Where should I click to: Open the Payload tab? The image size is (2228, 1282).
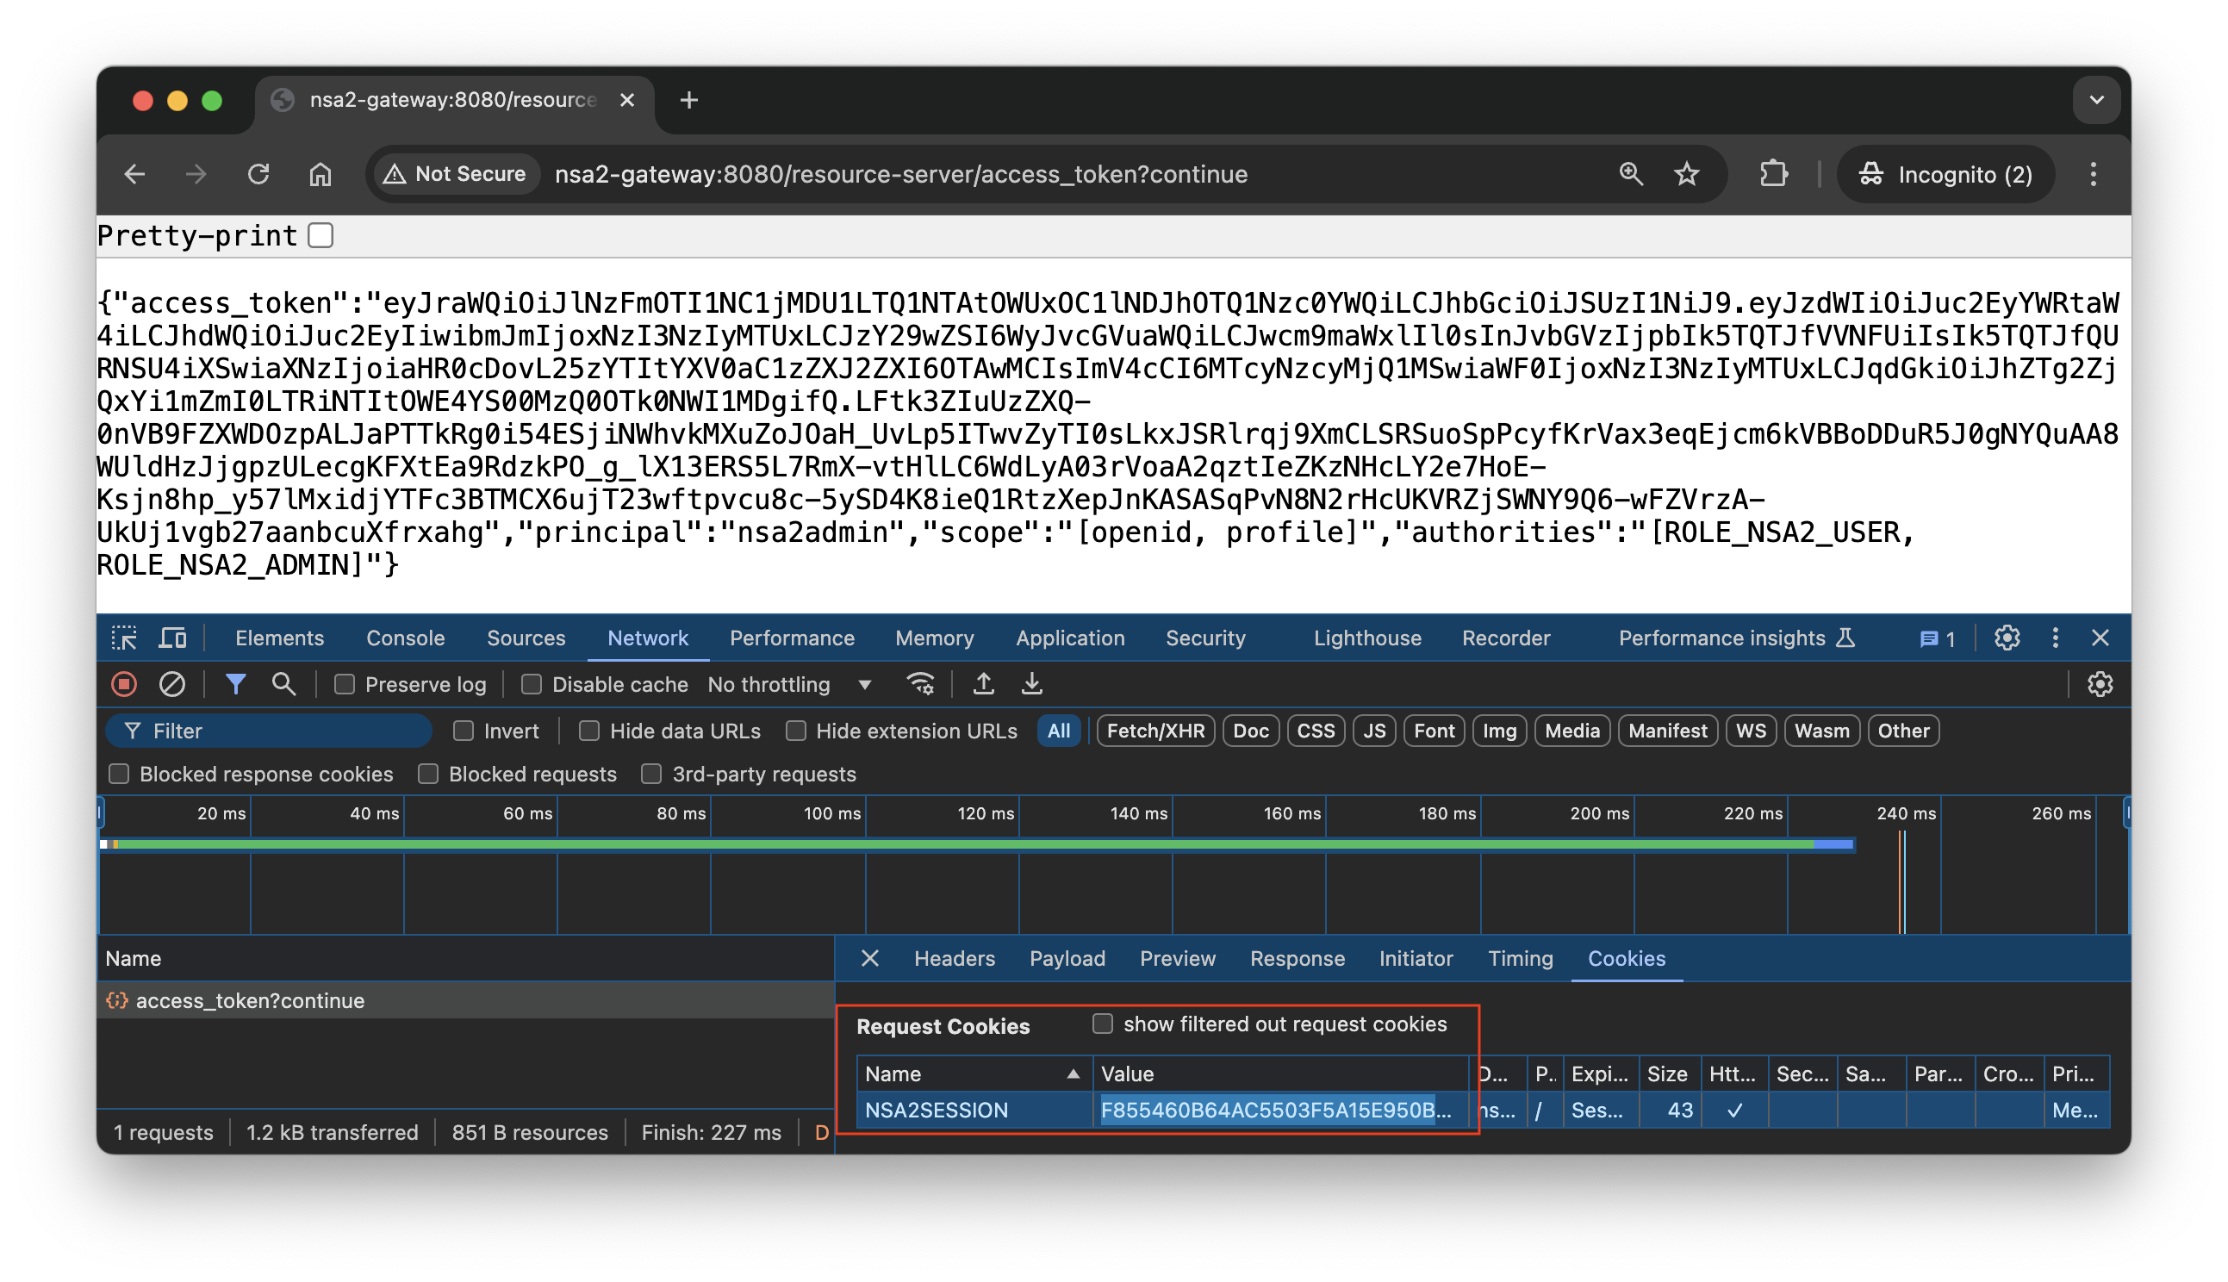[1066, 959]
